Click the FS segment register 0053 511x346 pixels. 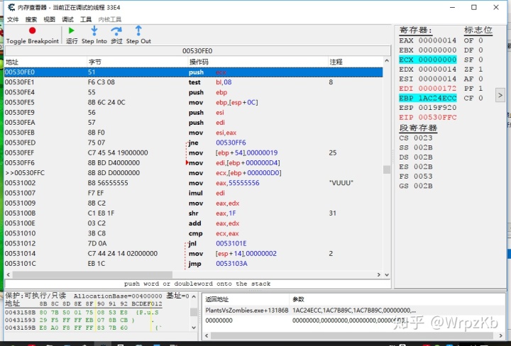[x=416, y=177]
